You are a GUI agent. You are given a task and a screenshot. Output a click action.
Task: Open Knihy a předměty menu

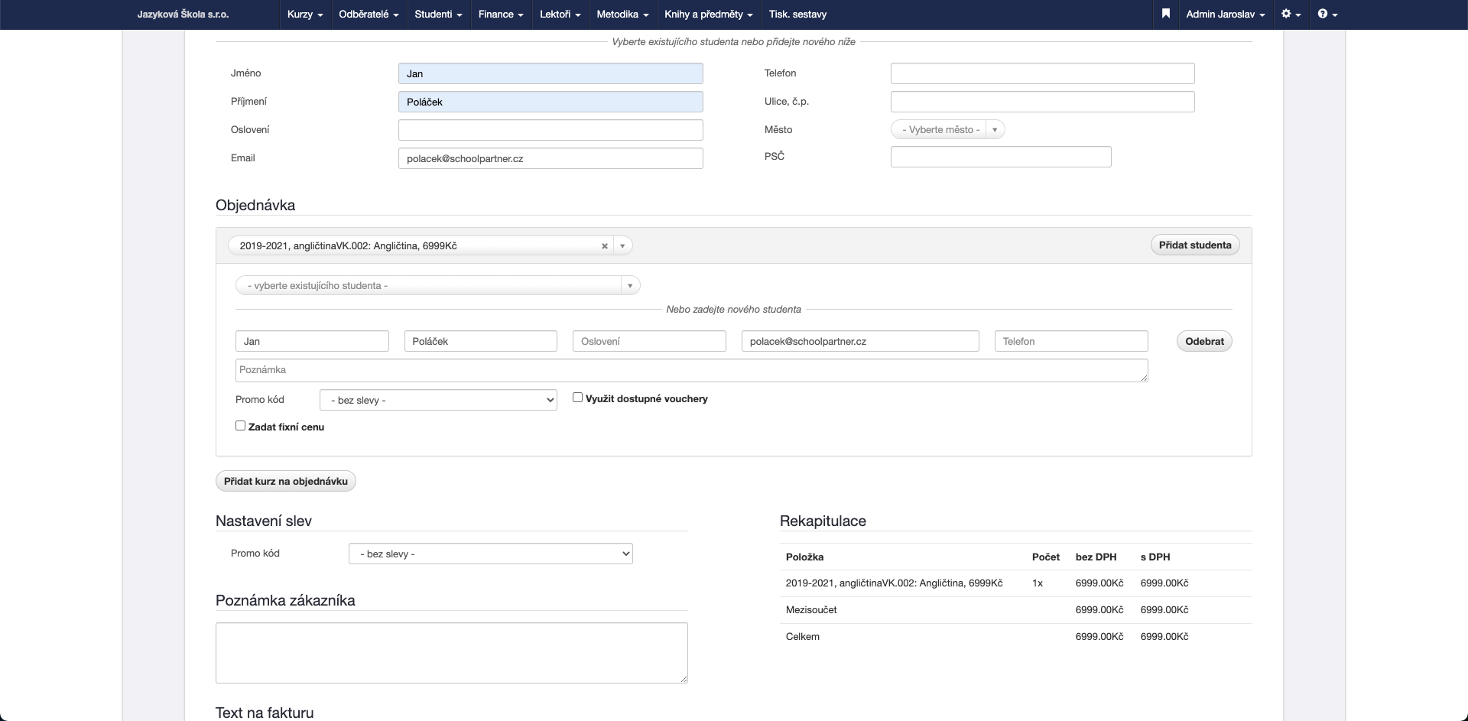tap(709, 14)
